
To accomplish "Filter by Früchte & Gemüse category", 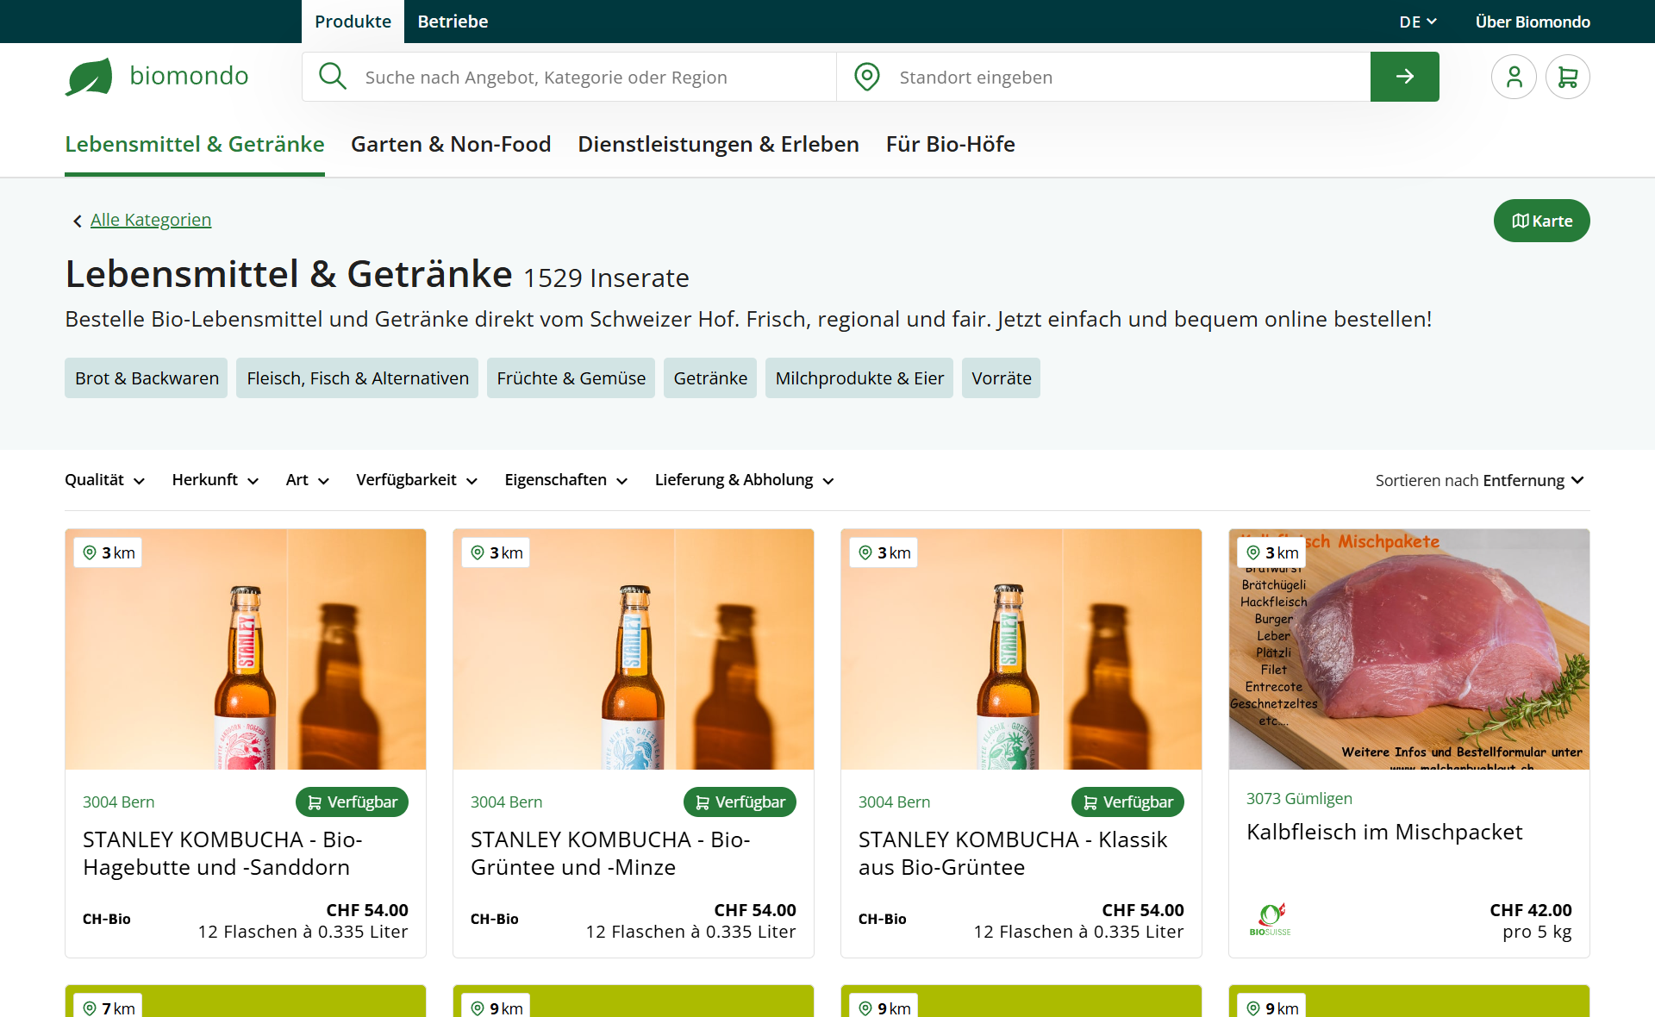I will pos(571,378).
